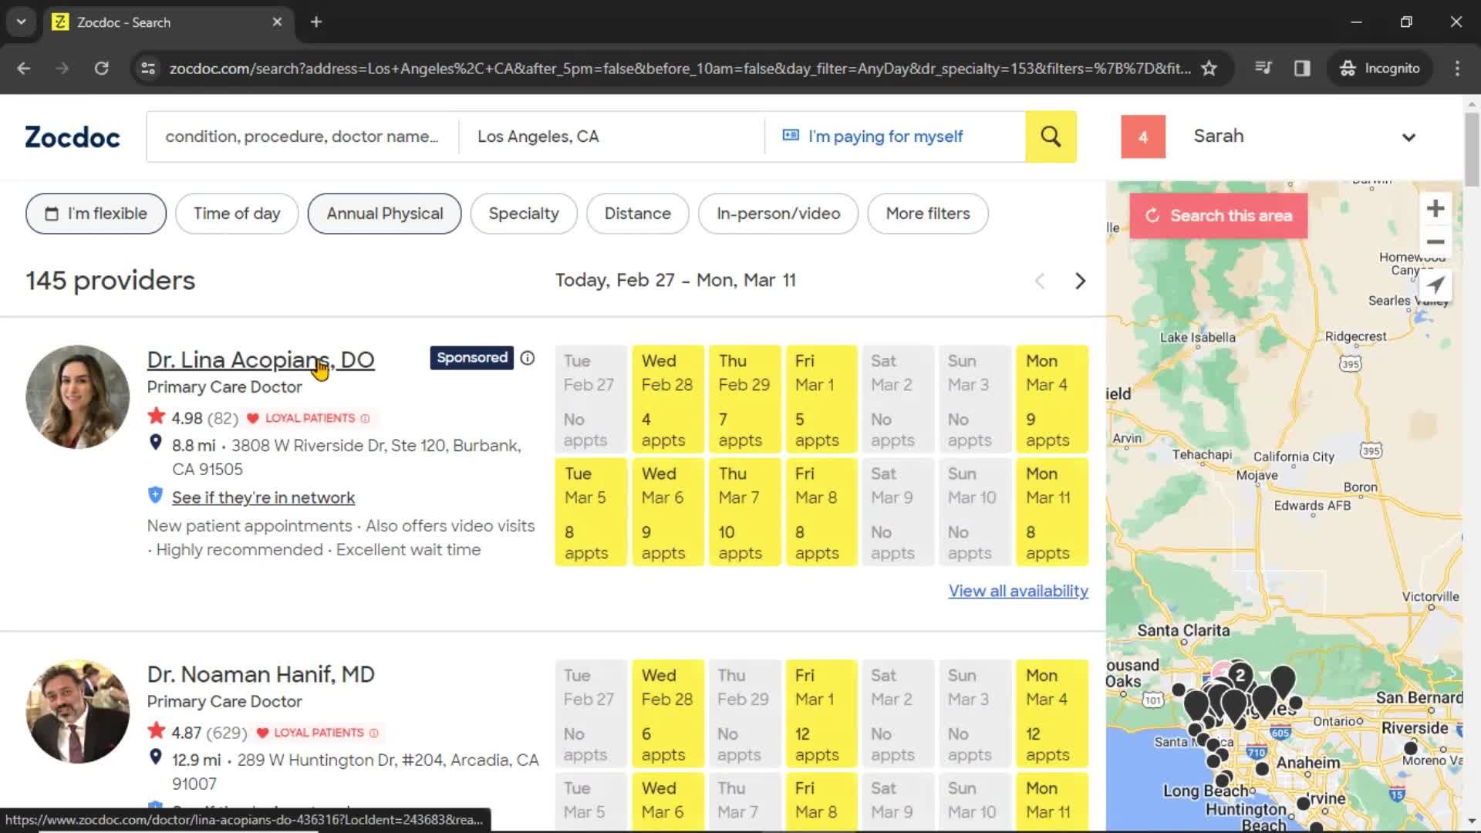Select Lina Acopians Thu Feb 29 7 appts
The width and height of the screenshot is (1481, 833).
(744, 399)
